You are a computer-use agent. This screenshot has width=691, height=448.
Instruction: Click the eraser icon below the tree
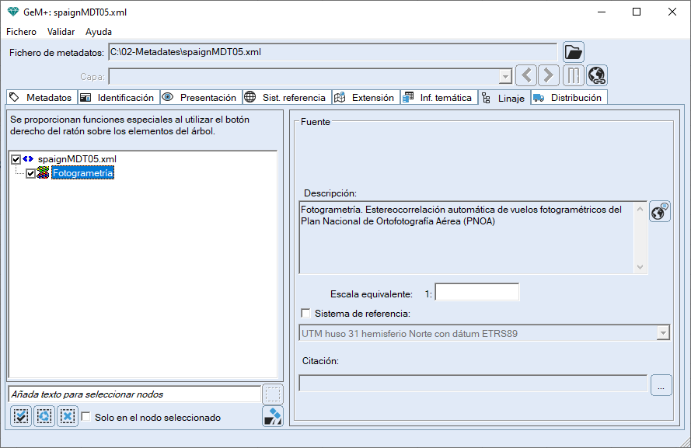[273, 417]
